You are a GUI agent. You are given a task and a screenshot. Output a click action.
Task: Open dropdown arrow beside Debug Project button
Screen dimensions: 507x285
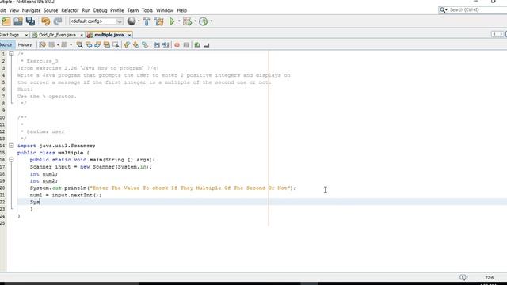pyautogui.click(x=195, y=21)
